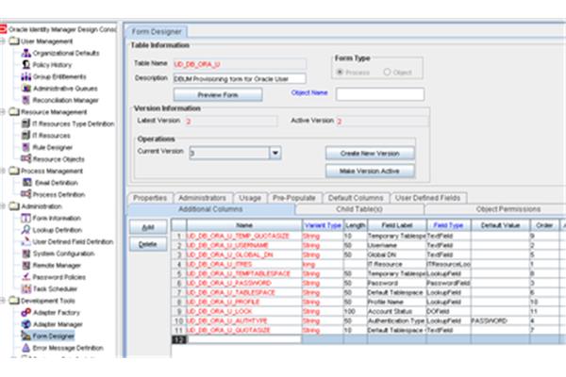
Task: Click the Adapter Factory icon
Action: (x=26, y=312)
